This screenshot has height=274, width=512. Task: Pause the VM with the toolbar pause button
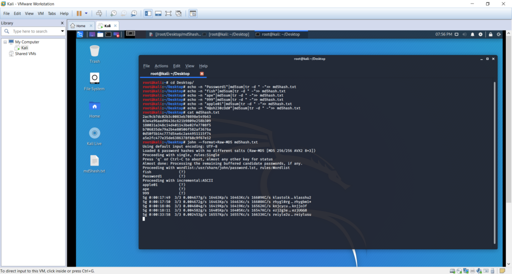[79, 13]
